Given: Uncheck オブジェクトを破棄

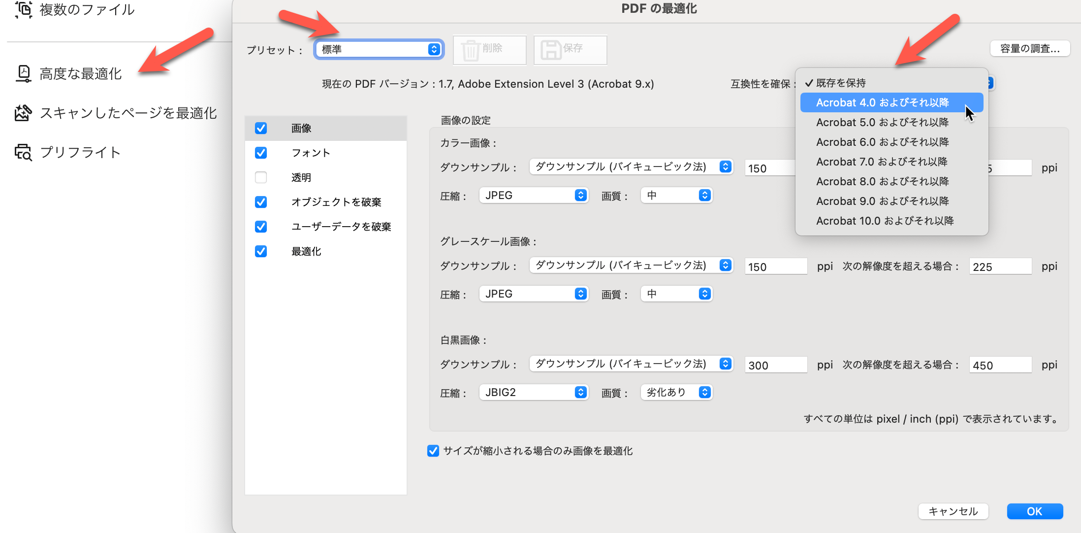Looking at the screenshot, I should (260, 202).
